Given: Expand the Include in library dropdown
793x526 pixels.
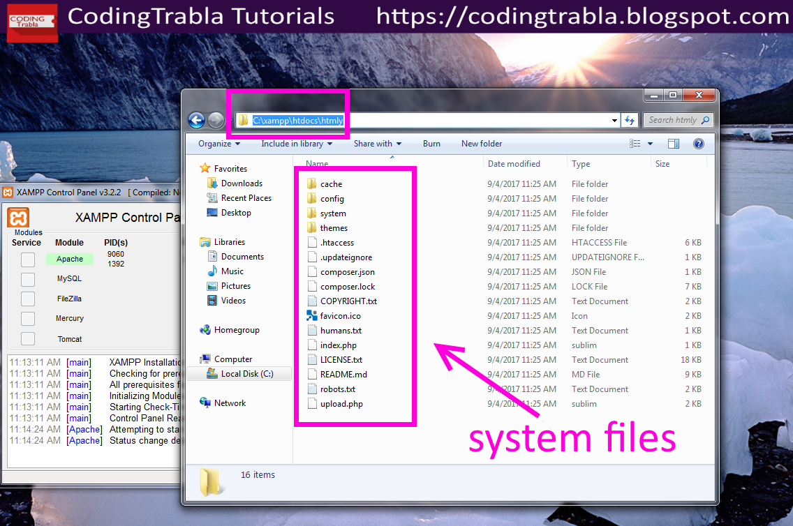Looking at the screenshot, I should click(x=297, y=144).
